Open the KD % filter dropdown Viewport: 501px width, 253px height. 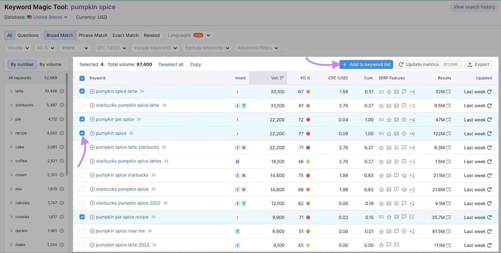tap(45, 48)
